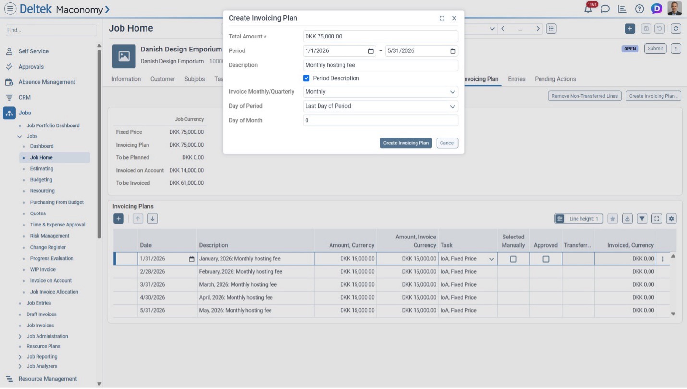Check the Selected Manually checkbox on the January row

tap(514, 259)
